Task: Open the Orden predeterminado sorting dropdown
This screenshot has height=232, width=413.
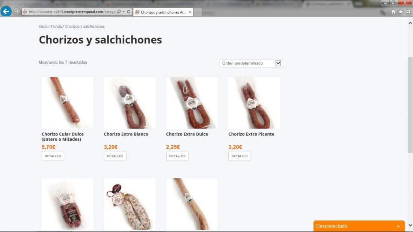Action: pos(251,63)
